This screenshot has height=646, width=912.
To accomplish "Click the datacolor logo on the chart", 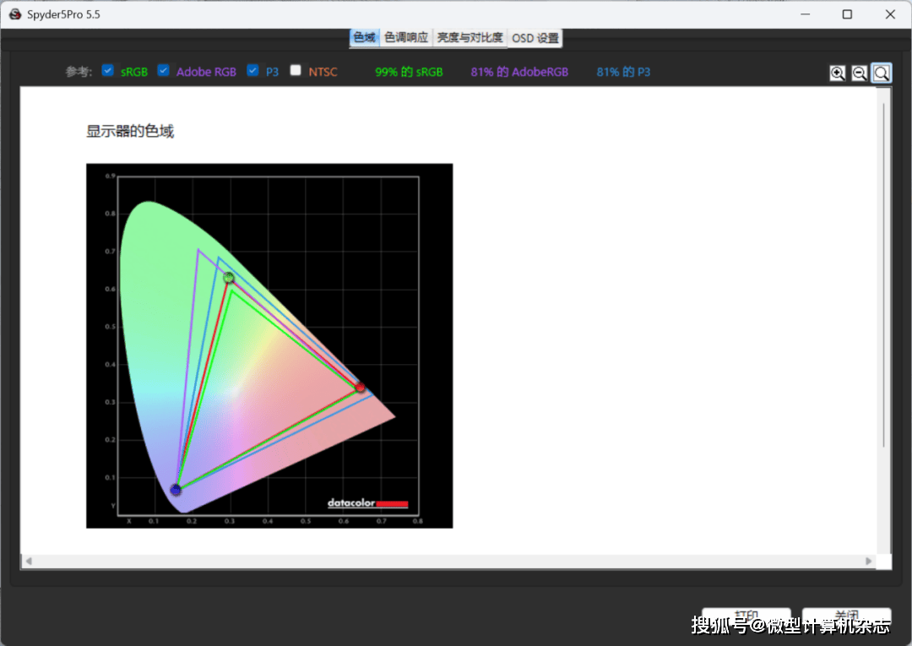I will tap(367, 503).
